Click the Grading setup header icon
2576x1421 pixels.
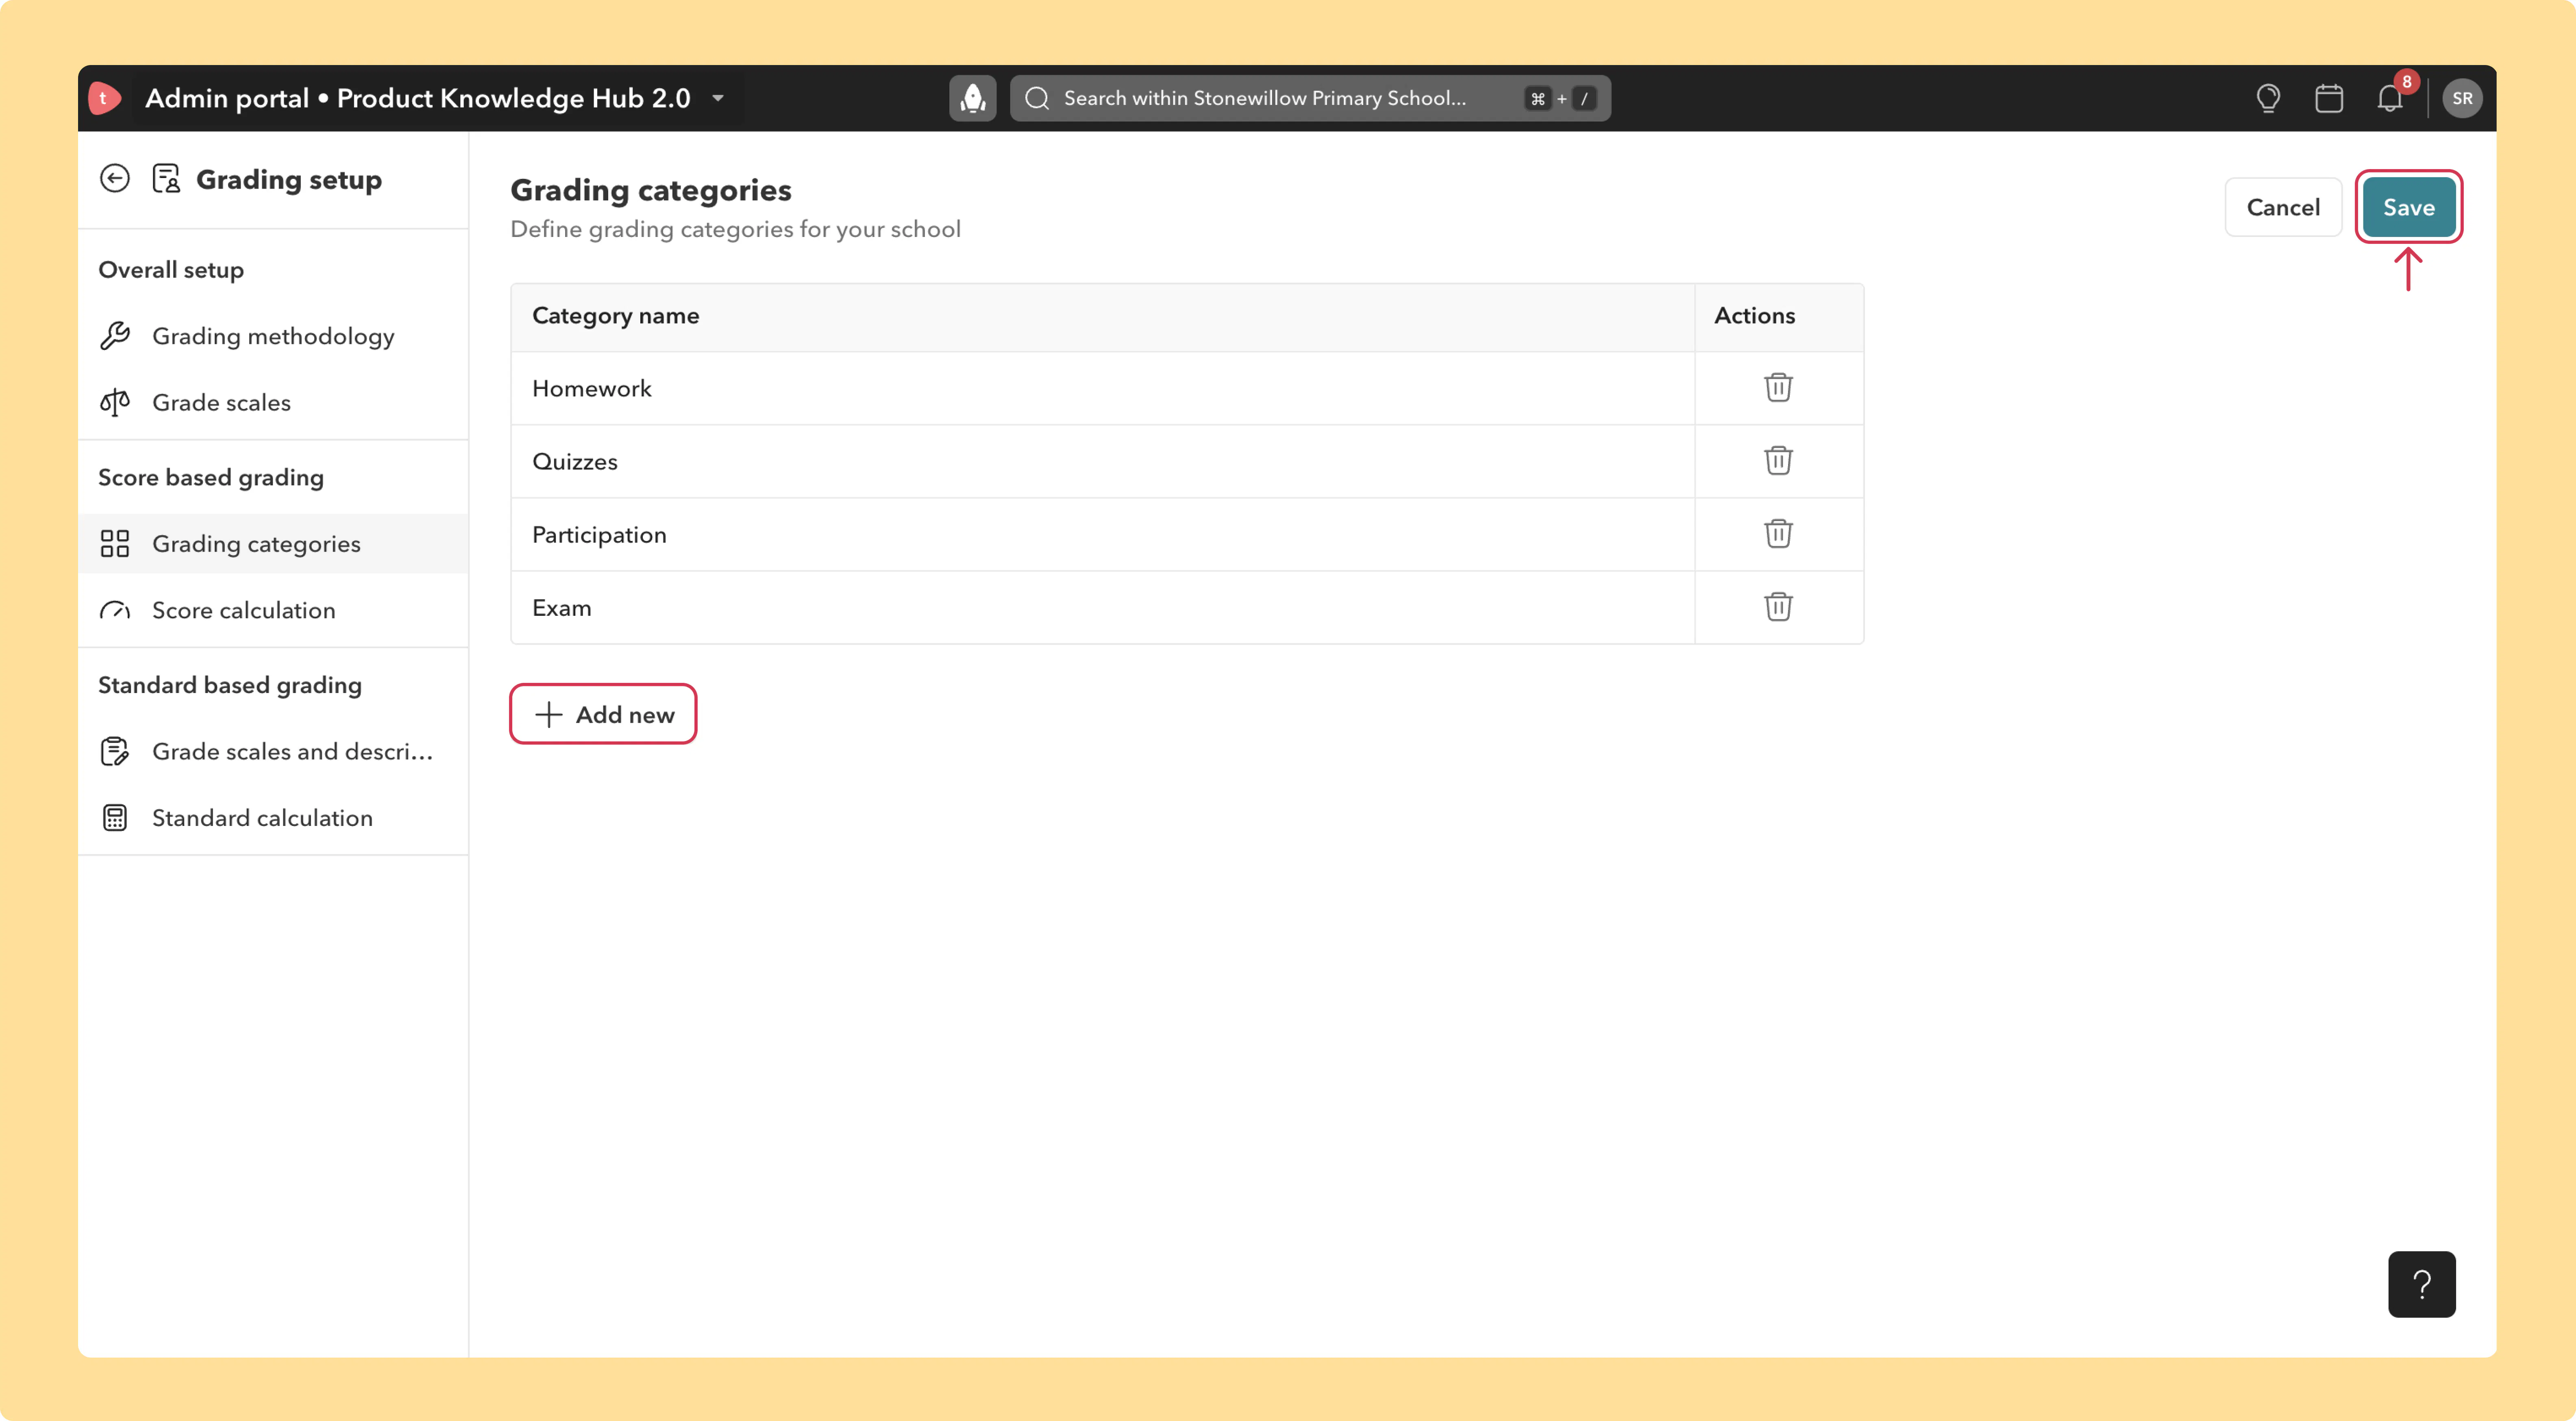coord(166,179)
